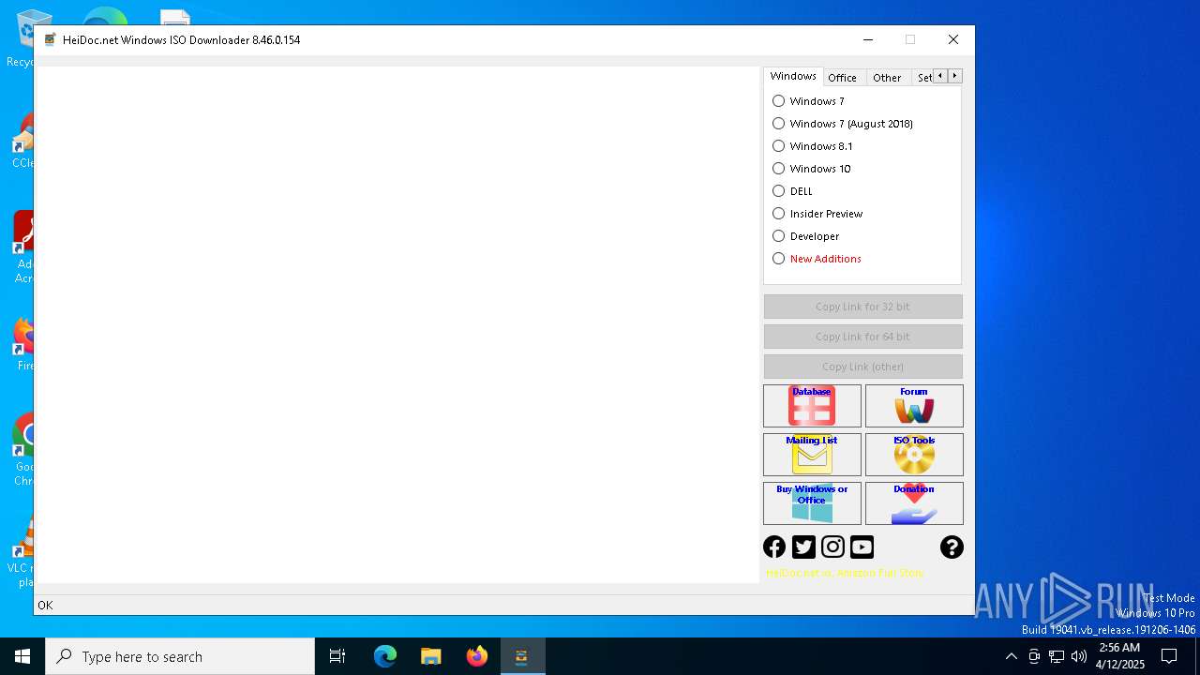
Task: Launch Firefox from the taskbar
Action: (477, 656)
